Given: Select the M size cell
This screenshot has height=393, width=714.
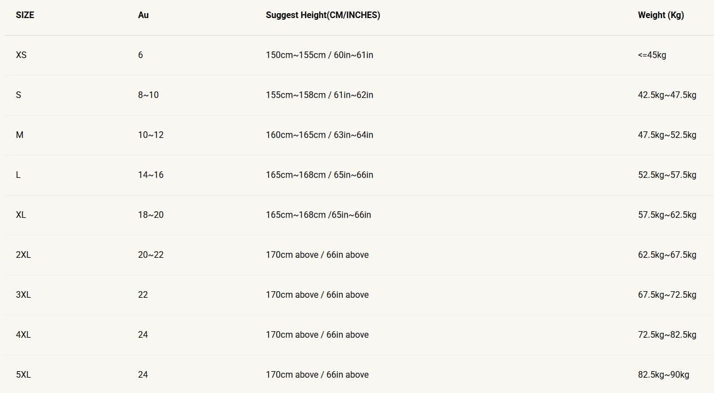Looking at the screenshot, I should pyautogui.click(x=20, y=135).
